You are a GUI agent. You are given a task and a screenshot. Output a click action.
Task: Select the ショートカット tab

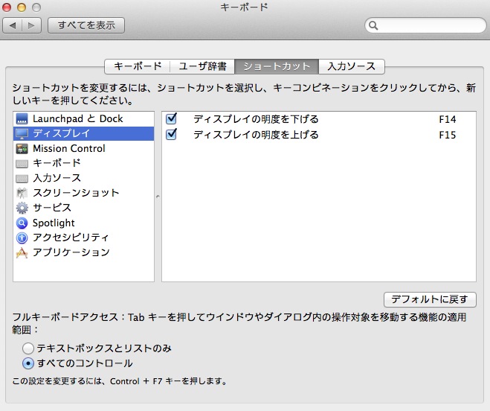point(277,66)
